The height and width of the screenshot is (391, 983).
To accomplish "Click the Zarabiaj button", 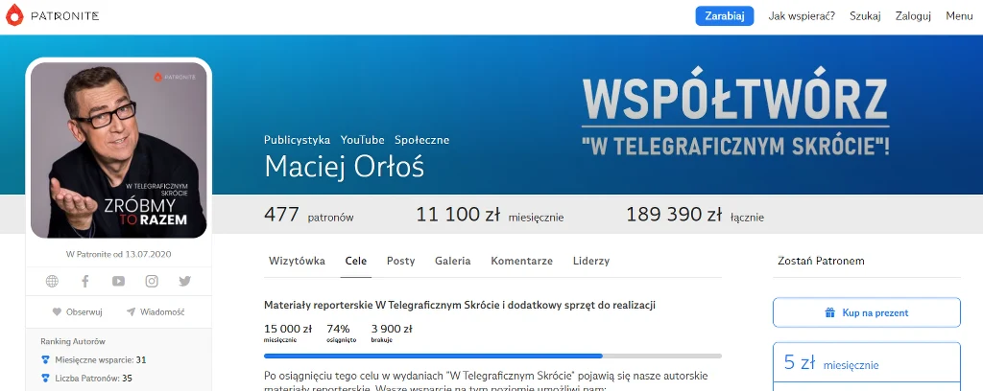I will (725, 16).
